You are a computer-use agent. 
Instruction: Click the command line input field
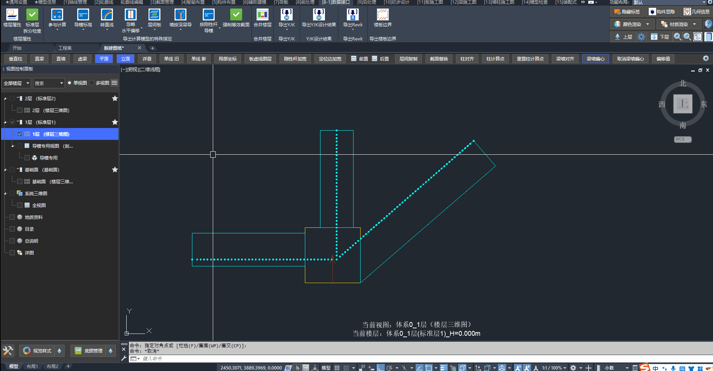click(x=260, y=359)
